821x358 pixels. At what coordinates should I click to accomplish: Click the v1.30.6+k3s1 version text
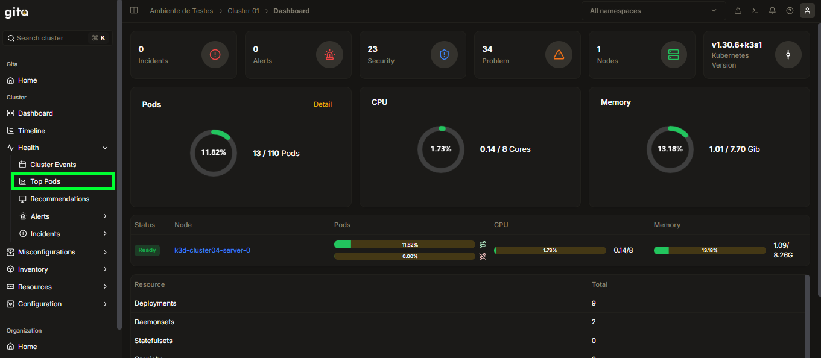point(737,45)
